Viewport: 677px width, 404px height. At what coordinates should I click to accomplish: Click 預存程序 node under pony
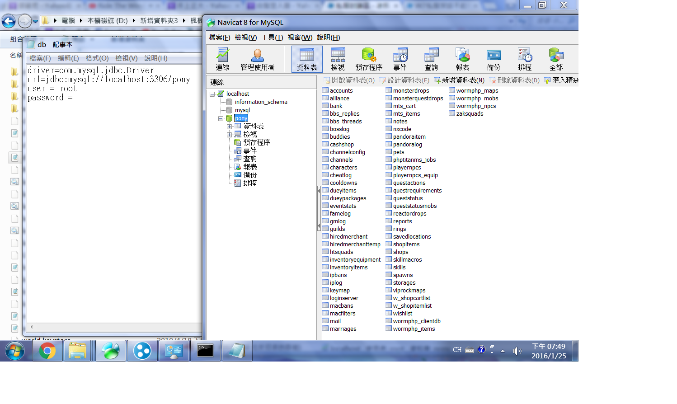tap(257, 142)
